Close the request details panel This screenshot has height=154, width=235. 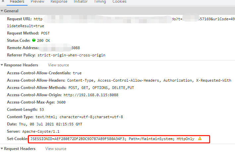pos(3,1)
